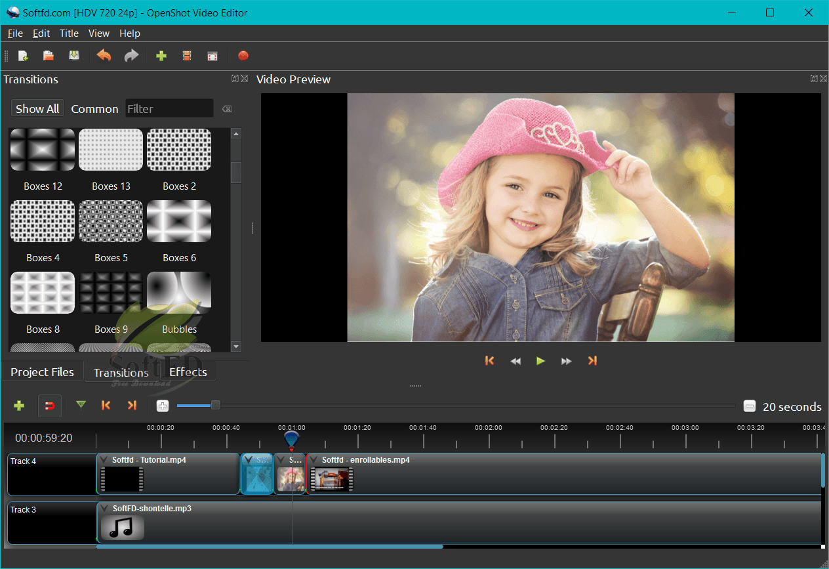
Task: Click the timeline horizontal scrollbar
Action: [x=270, y=546]
